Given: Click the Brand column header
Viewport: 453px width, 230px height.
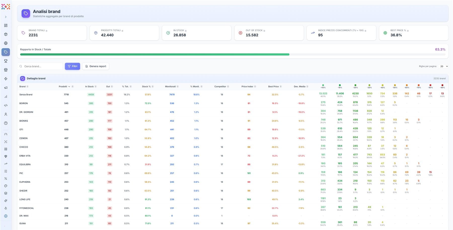Looking at the screenshot, I should click(x=22, y=87).
